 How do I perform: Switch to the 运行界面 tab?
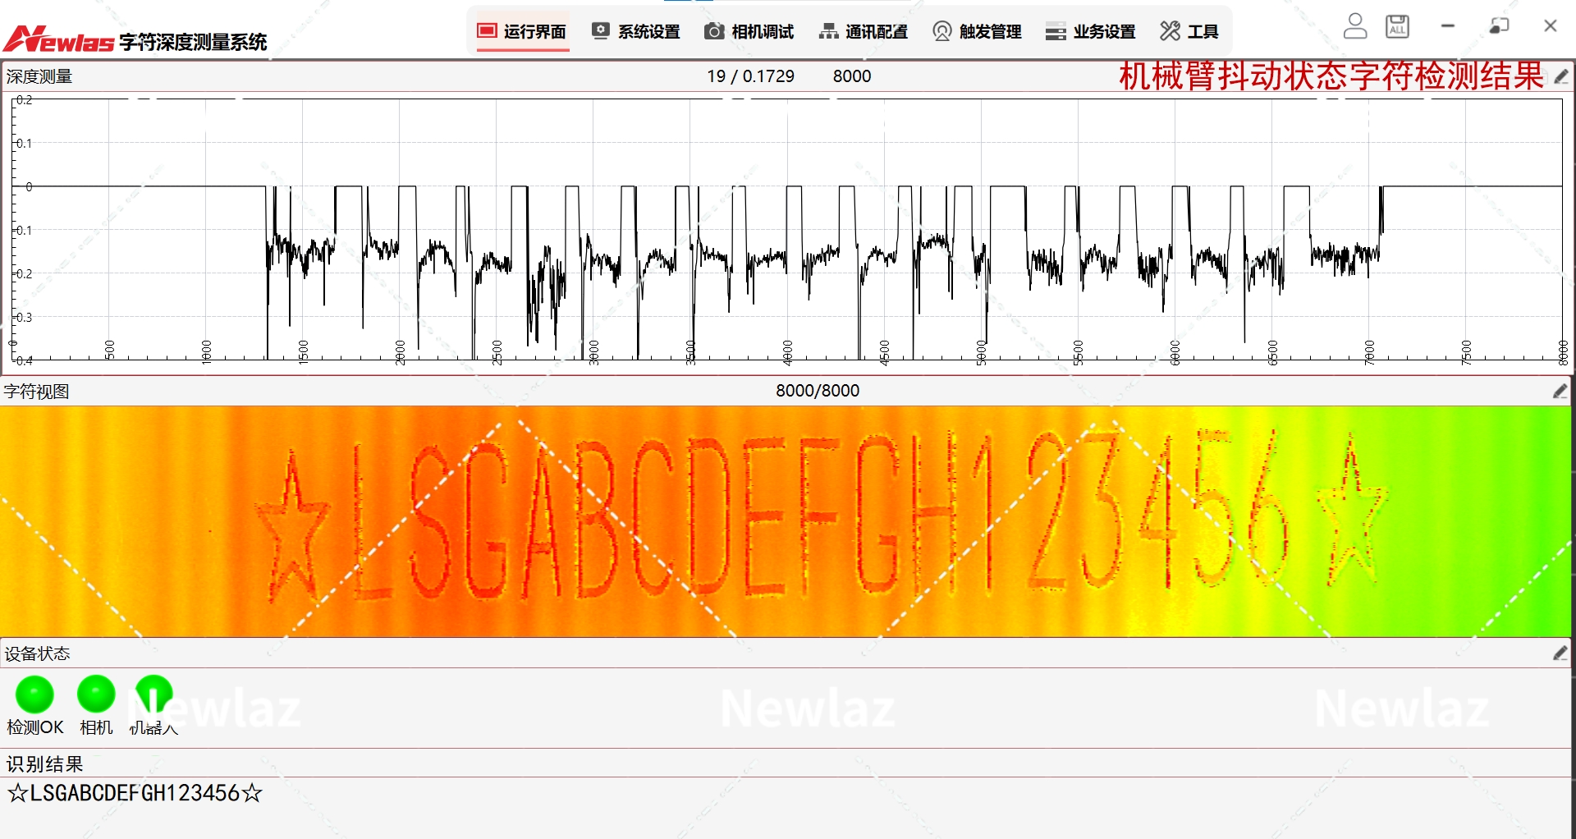click(522, 32)
